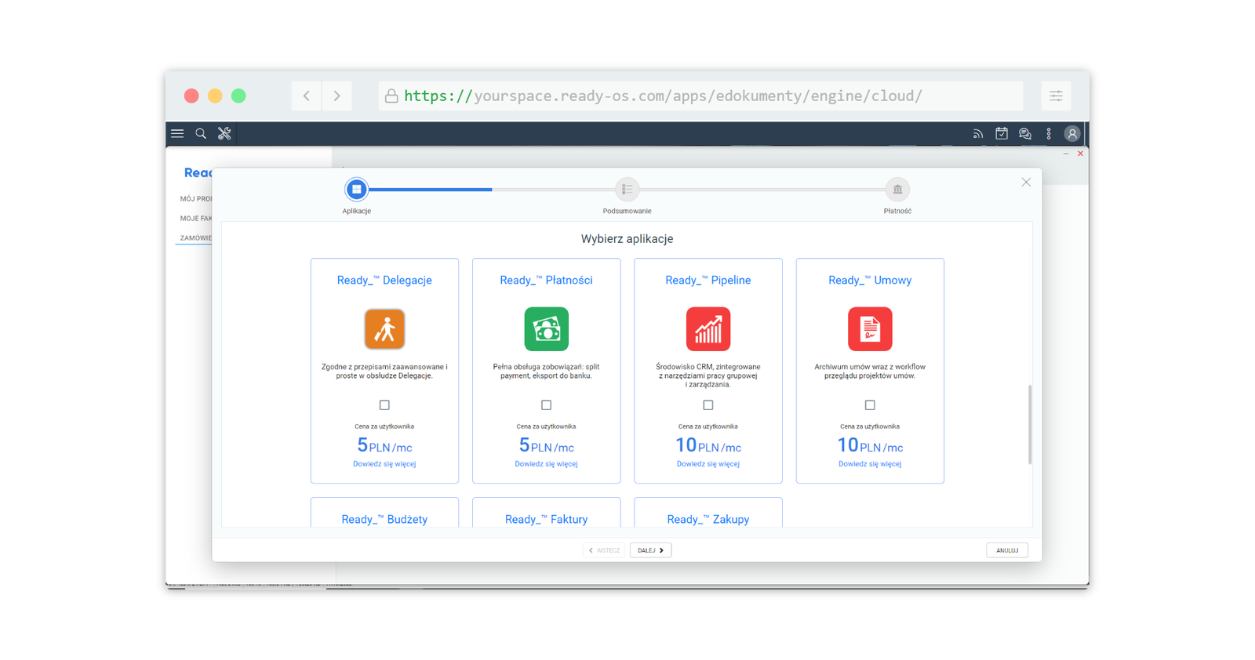Viewport: 1255px width, 660px height.
Task: Click the Płatność step label
Action: 897,212
